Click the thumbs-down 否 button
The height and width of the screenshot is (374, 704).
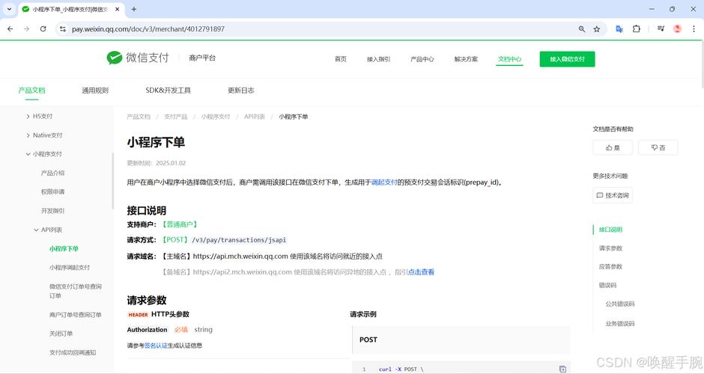(658, 147)
